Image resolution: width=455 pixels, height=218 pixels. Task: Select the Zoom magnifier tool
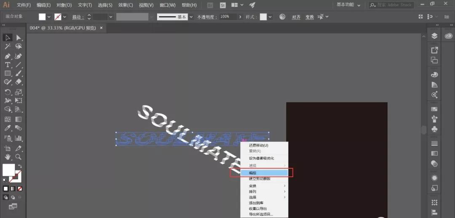click(x=19, y=157)
